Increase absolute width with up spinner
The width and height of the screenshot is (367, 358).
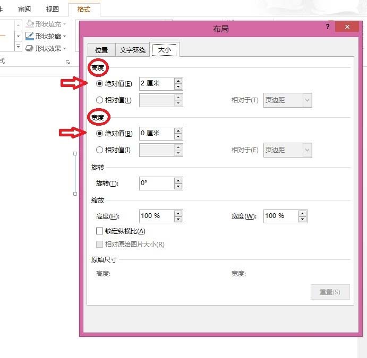click(x=178, y=130)
